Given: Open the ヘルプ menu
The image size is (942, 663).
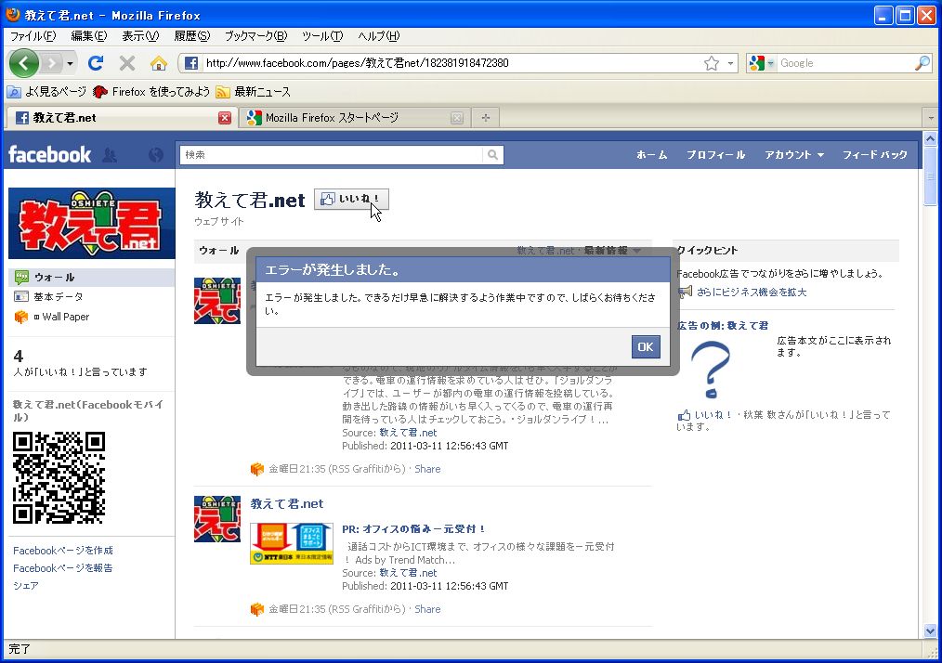Looking at the screenshot, I should (x=378, y=36).
